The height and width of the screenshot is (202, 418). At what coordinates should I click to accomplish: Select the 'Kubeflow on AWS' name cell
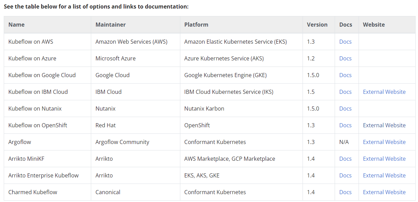(47, 42)
